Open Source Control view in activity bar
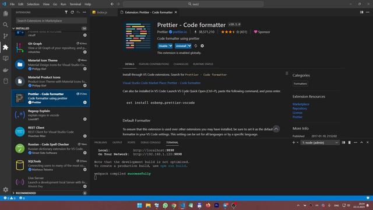Image resolution: width=373 pixels, height=210 pixels. point(5,36)
